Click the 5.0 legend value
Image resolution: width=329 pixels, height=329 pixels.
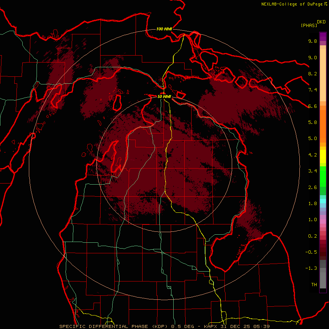click(313, 139)
